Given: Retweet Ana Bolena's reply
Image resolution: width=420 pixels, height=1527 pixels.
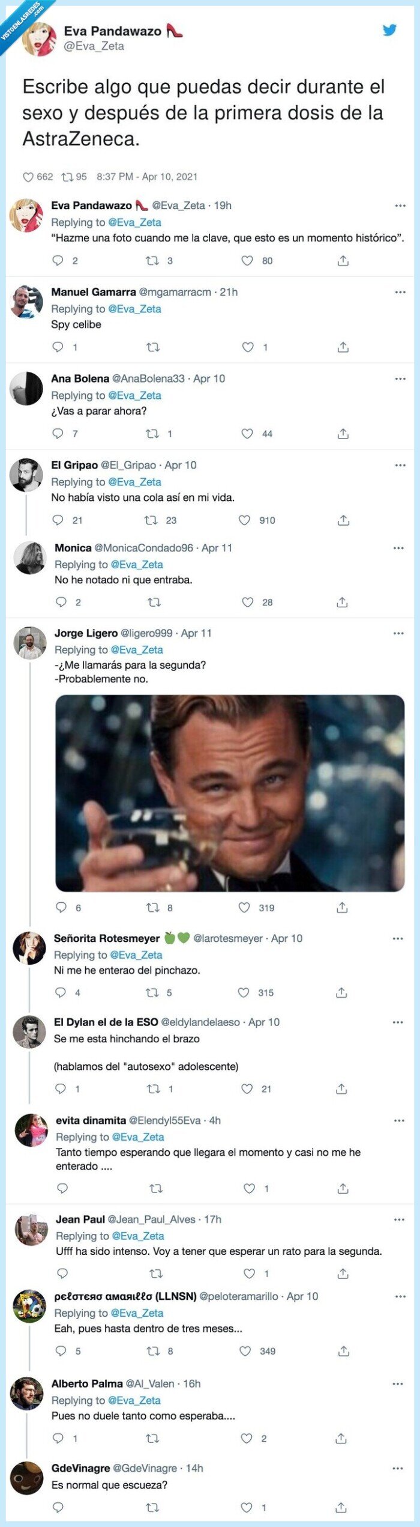Looking at the screenshot, I should (152, 434).
